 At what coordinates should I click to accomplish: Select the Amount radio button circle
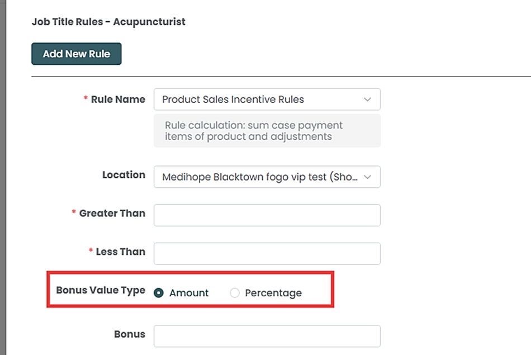pyautogui.click(x=159, y=293)
